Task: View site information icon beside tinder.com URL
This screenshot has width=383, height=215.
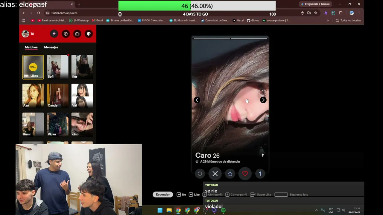Action: [x=47, y=13]
